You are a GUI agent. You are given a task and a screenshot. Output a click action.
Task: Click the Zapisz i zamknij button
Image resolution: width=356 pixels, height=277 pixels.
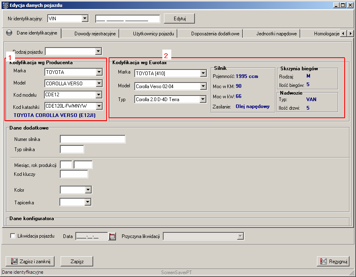tap(30, 261)
